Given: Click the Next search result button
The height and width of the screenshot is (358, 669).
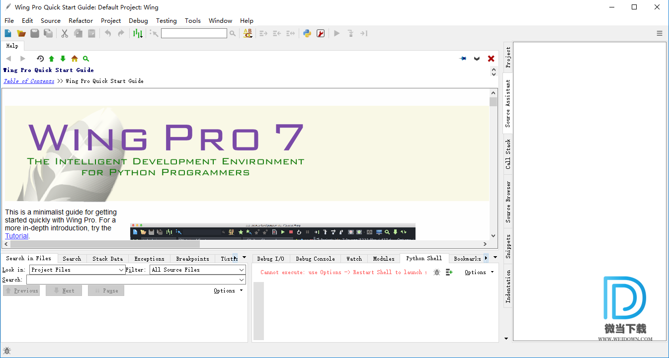Looking at the screenshot, I should 64,290.
